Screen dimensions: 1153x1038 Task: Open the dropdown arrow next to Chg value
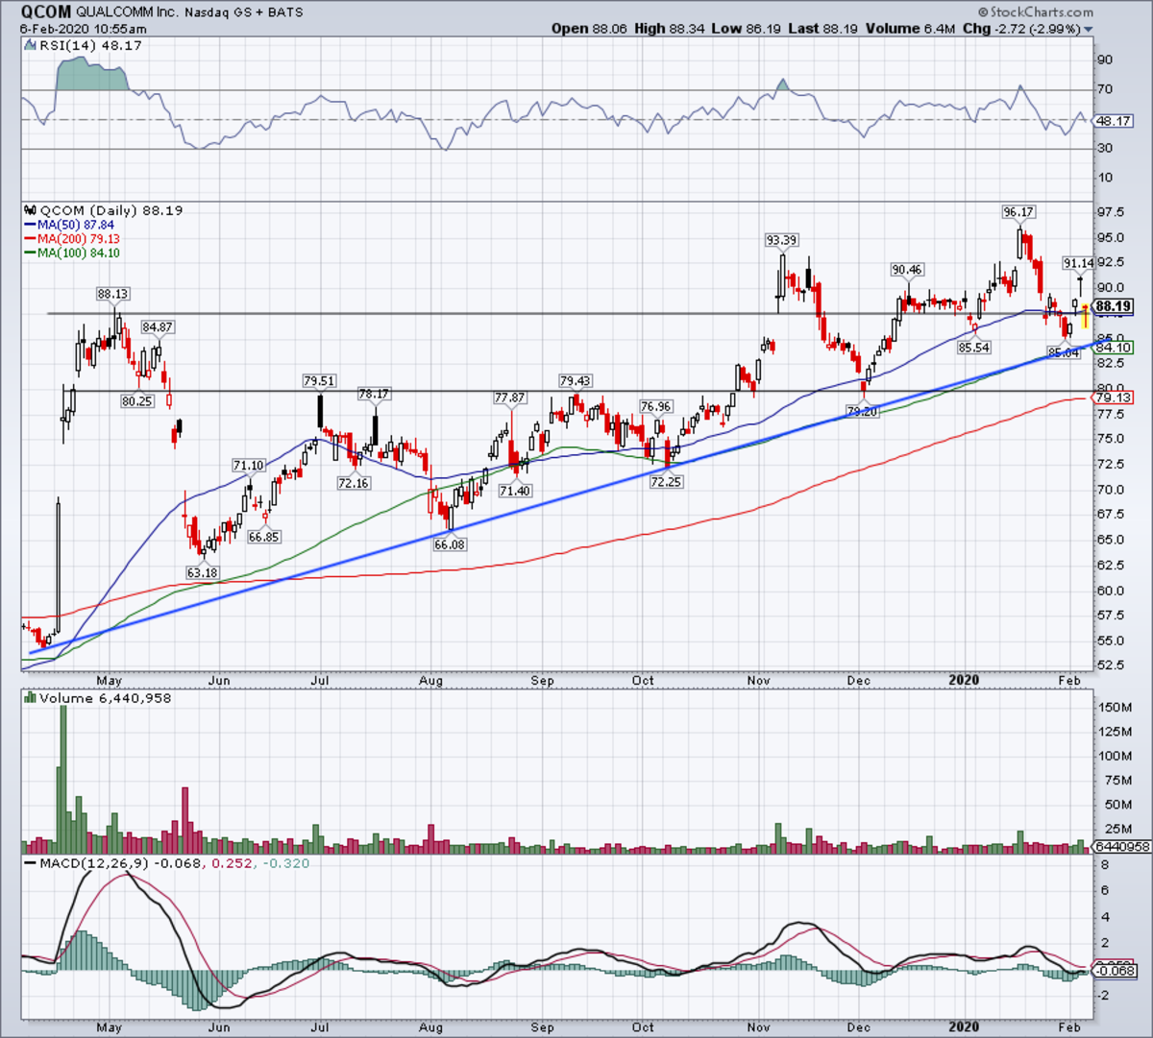pyautogui.click(x=1089, y=30)
